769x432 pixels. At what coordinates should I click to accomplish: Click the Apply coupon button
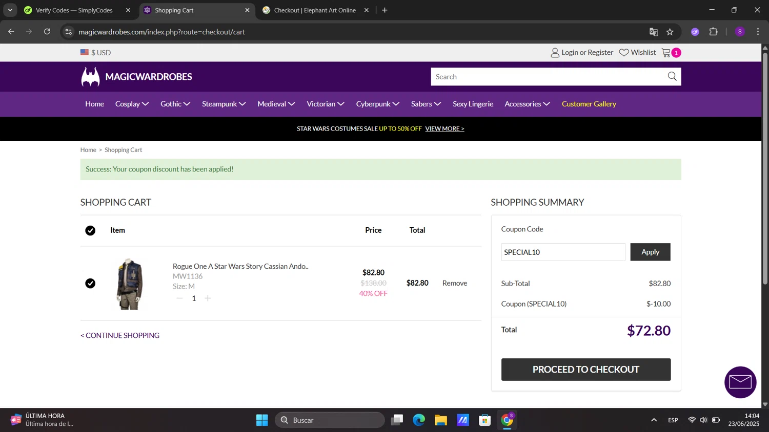pyautogui.click(x=650, y=252)
